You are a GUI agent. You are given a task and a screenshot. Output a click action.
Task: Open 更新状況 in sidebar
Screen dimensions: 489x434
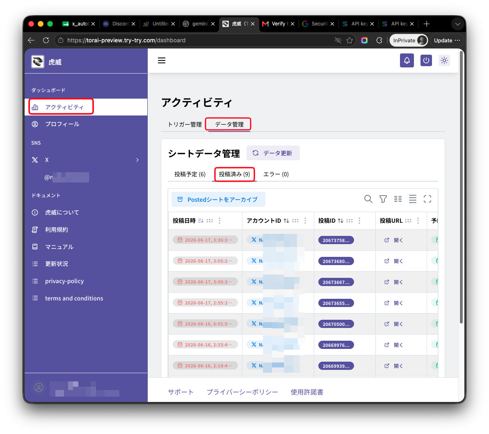(86, 264)
